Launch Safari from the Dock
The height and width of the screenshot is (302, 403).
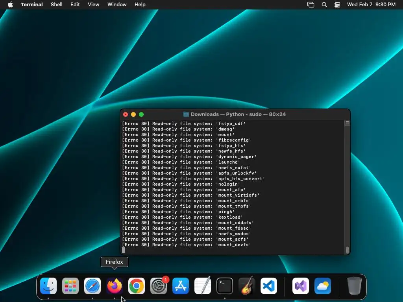[92, 286]
